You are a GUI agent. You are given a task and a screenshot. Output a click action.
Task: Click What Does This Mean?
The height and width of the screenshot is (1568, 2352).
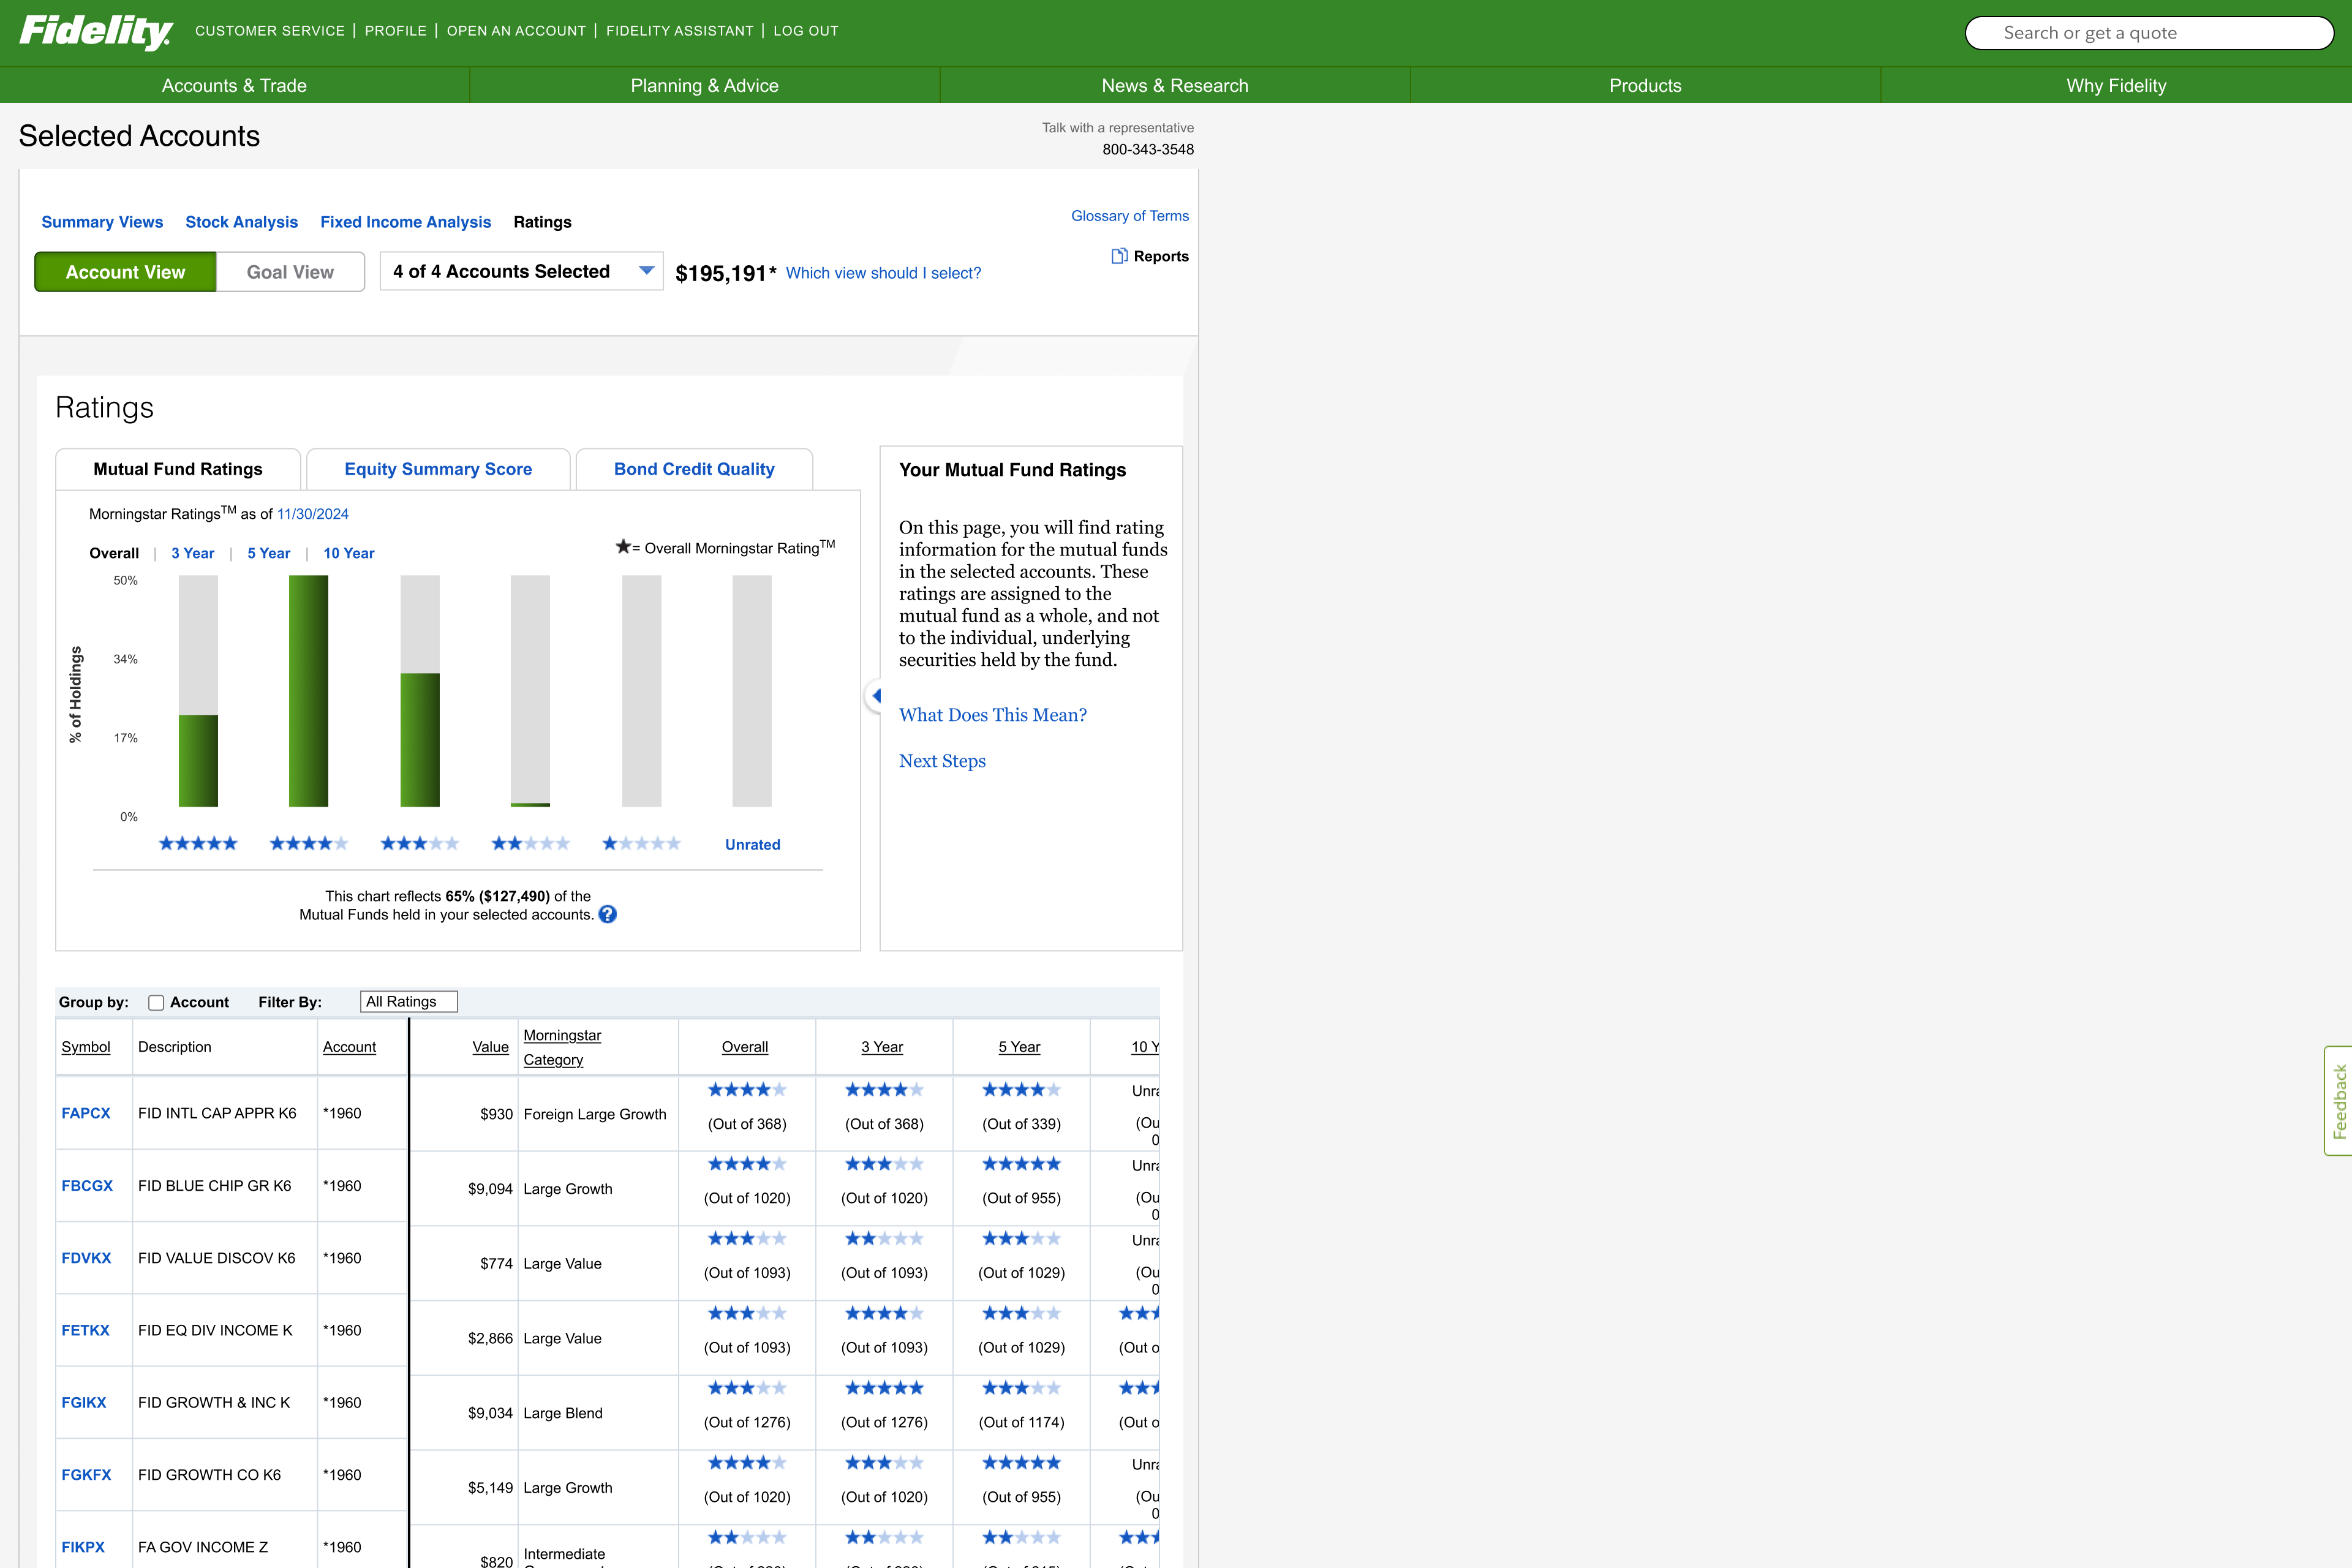993,714
